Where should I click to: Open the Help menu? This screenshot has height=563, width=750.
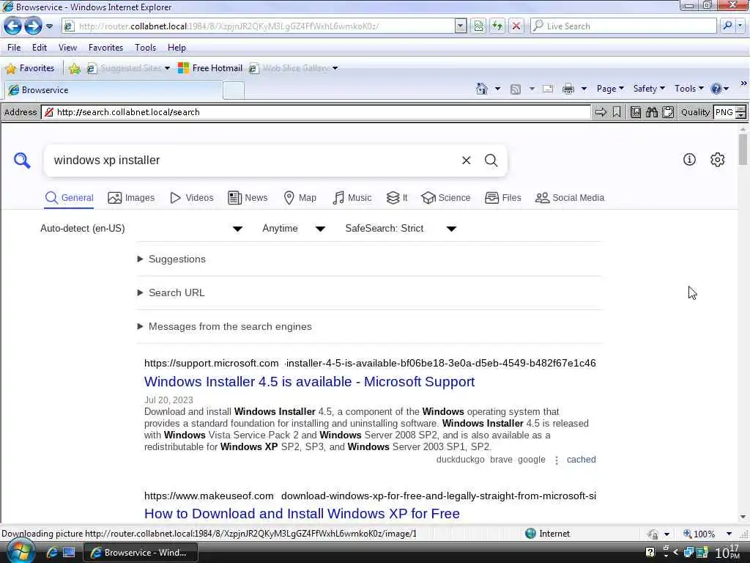(177, 48)
